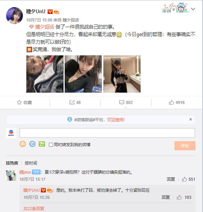203x212 pixels.
Task: Open the third mirror selfie thumbnail
Action: tap(122, 74)
